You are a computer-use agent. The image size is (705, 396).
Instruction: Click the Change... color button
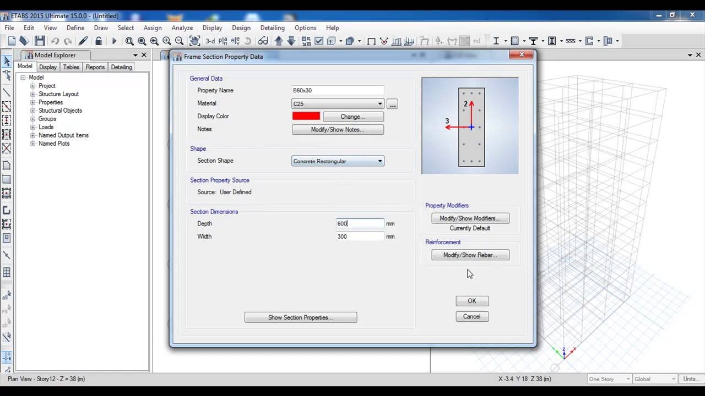tap(353, 117)
